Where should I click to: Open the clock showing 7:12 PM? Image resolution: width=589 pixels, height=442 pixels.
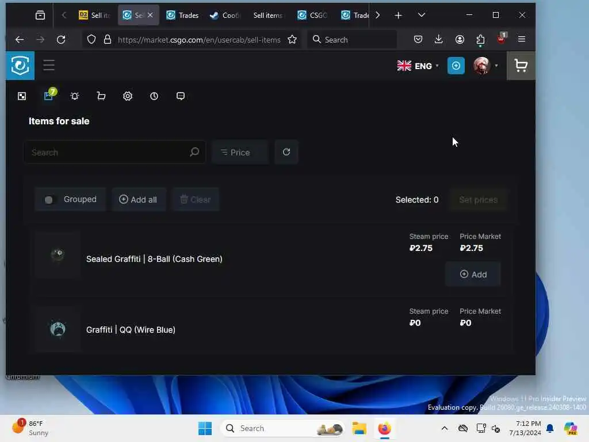click(525, 428)
